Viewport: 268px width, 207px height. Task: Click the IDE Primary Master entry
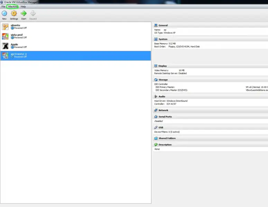(165, 87)
